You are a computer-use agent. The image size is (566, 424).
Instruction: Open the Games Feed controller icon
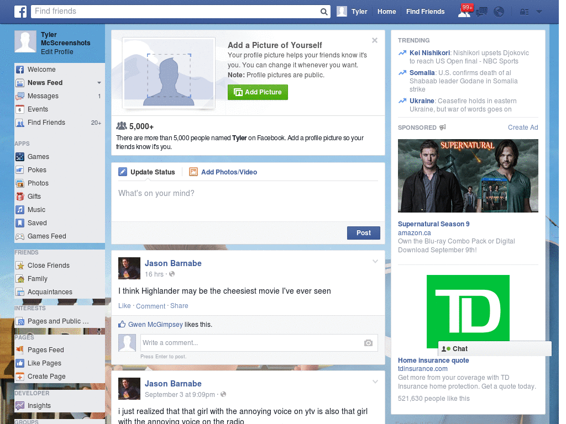coord(20,236)
